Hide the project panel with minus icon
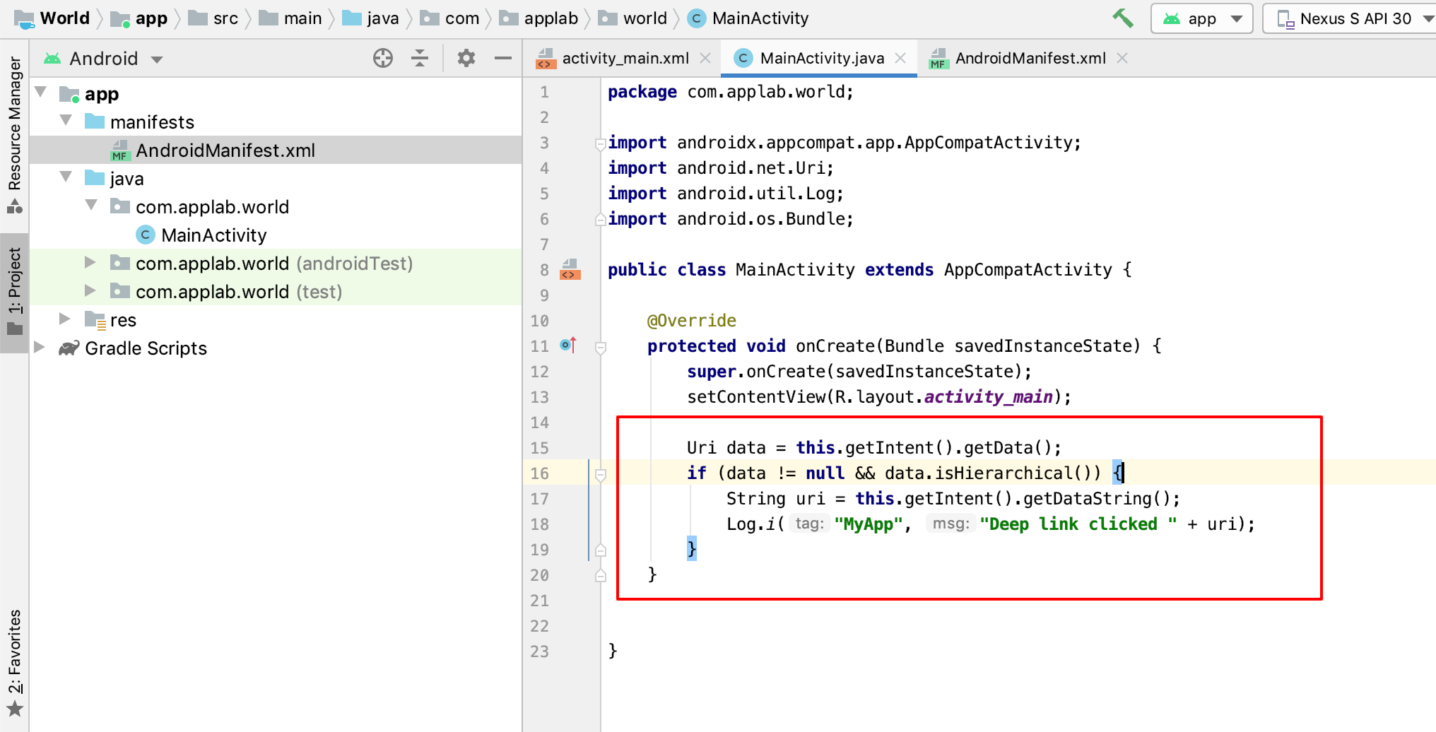 coord(502,58)
